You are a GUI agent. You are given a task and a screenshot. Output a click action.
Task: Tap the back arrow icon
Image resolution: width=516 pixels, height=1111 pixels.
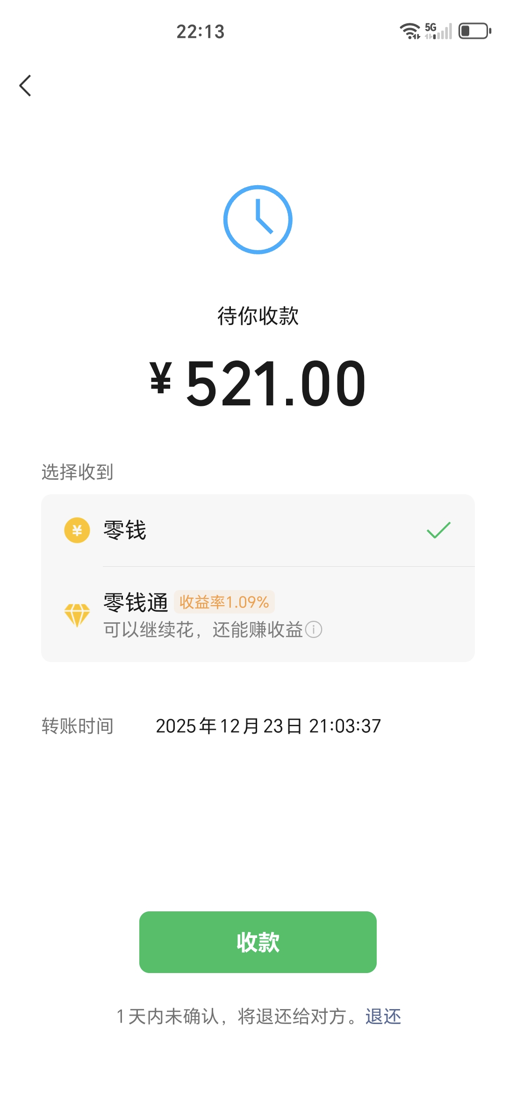click(25, 86)
